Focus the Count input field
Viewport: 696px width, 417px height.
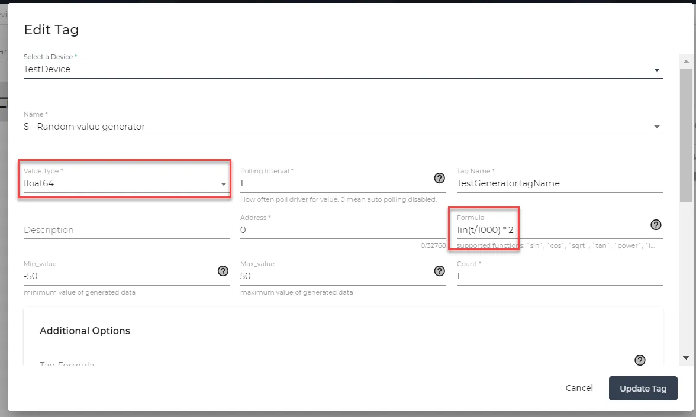coord(560,276)
